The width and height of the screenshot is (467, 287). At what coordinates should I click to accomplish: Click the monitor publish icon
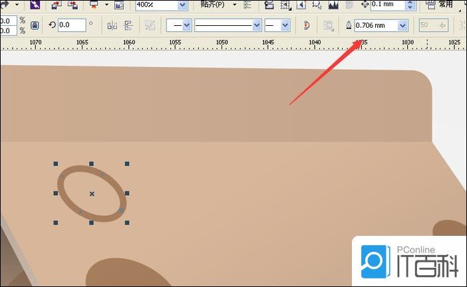coord(94,5)
